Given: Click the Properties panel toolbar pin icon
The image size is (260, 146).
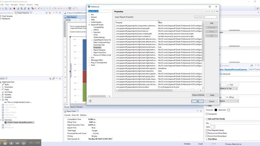Looking at the screenshot, I should (x=251, y=66).
